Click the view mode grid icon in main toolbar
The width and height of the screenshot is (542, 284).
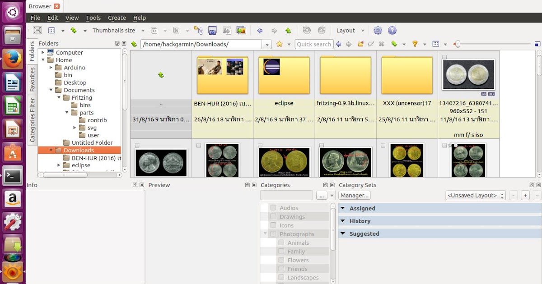[x=51, y=31]
